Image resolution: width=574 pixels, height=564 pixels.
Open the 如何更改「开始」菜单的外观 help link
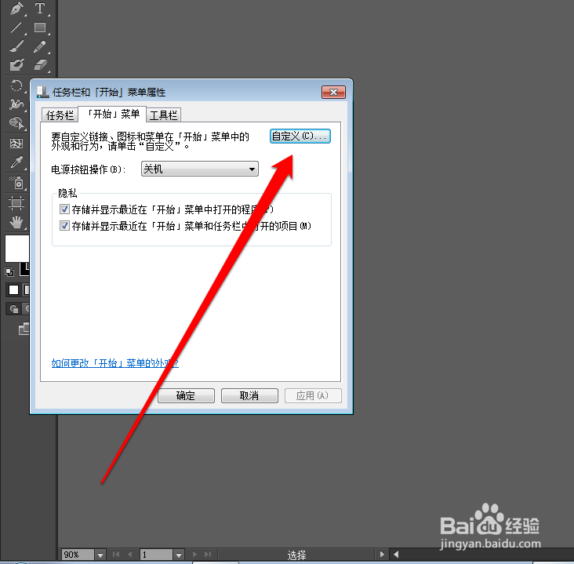[115, 363]
